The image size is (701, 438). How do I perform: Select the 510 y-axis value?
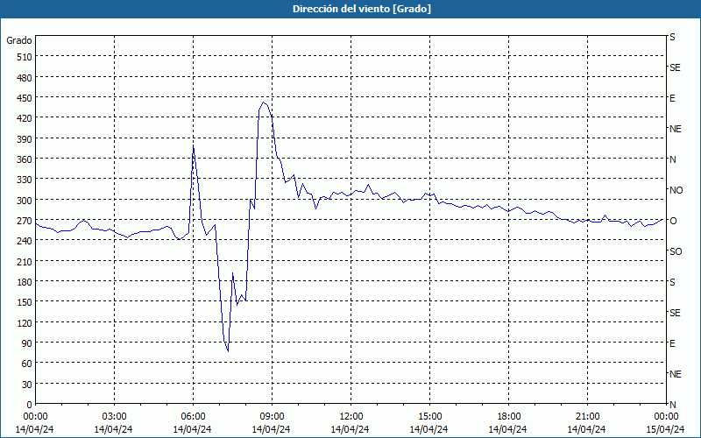[25, 57]
